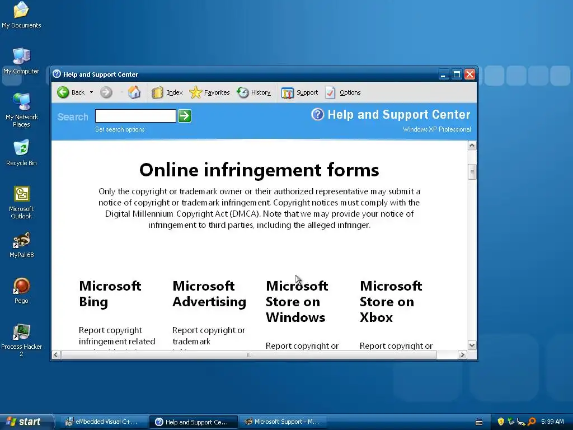Select the MyPal 68 desktop shortcut

(x=22, y=245)
